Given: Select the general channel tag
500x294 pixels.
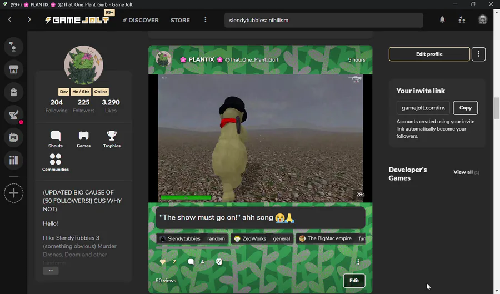Looking at the screenshot, I should (x=282, y=238).
